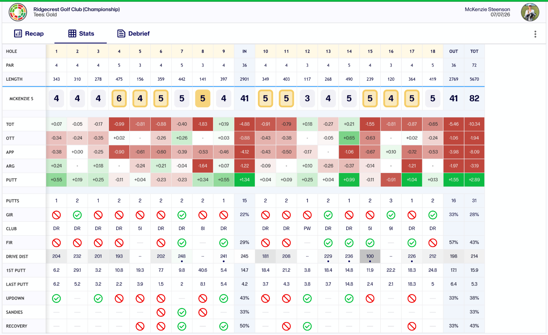Open the three-dot options menu
The image size is (548, 335).
535,34
